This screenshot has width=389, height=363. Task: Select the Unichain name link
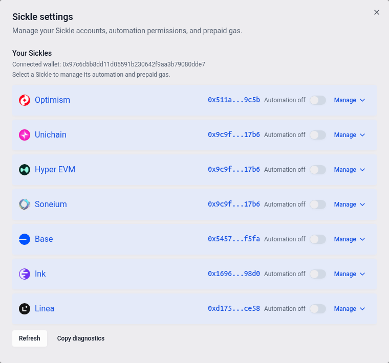(x=51, y=135)
